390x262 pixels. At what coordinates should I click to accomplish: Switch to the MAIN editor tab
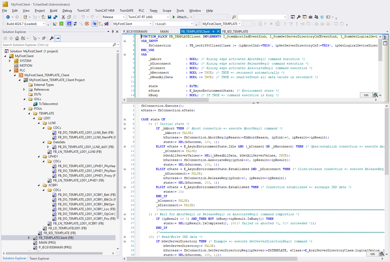(164, 31)
